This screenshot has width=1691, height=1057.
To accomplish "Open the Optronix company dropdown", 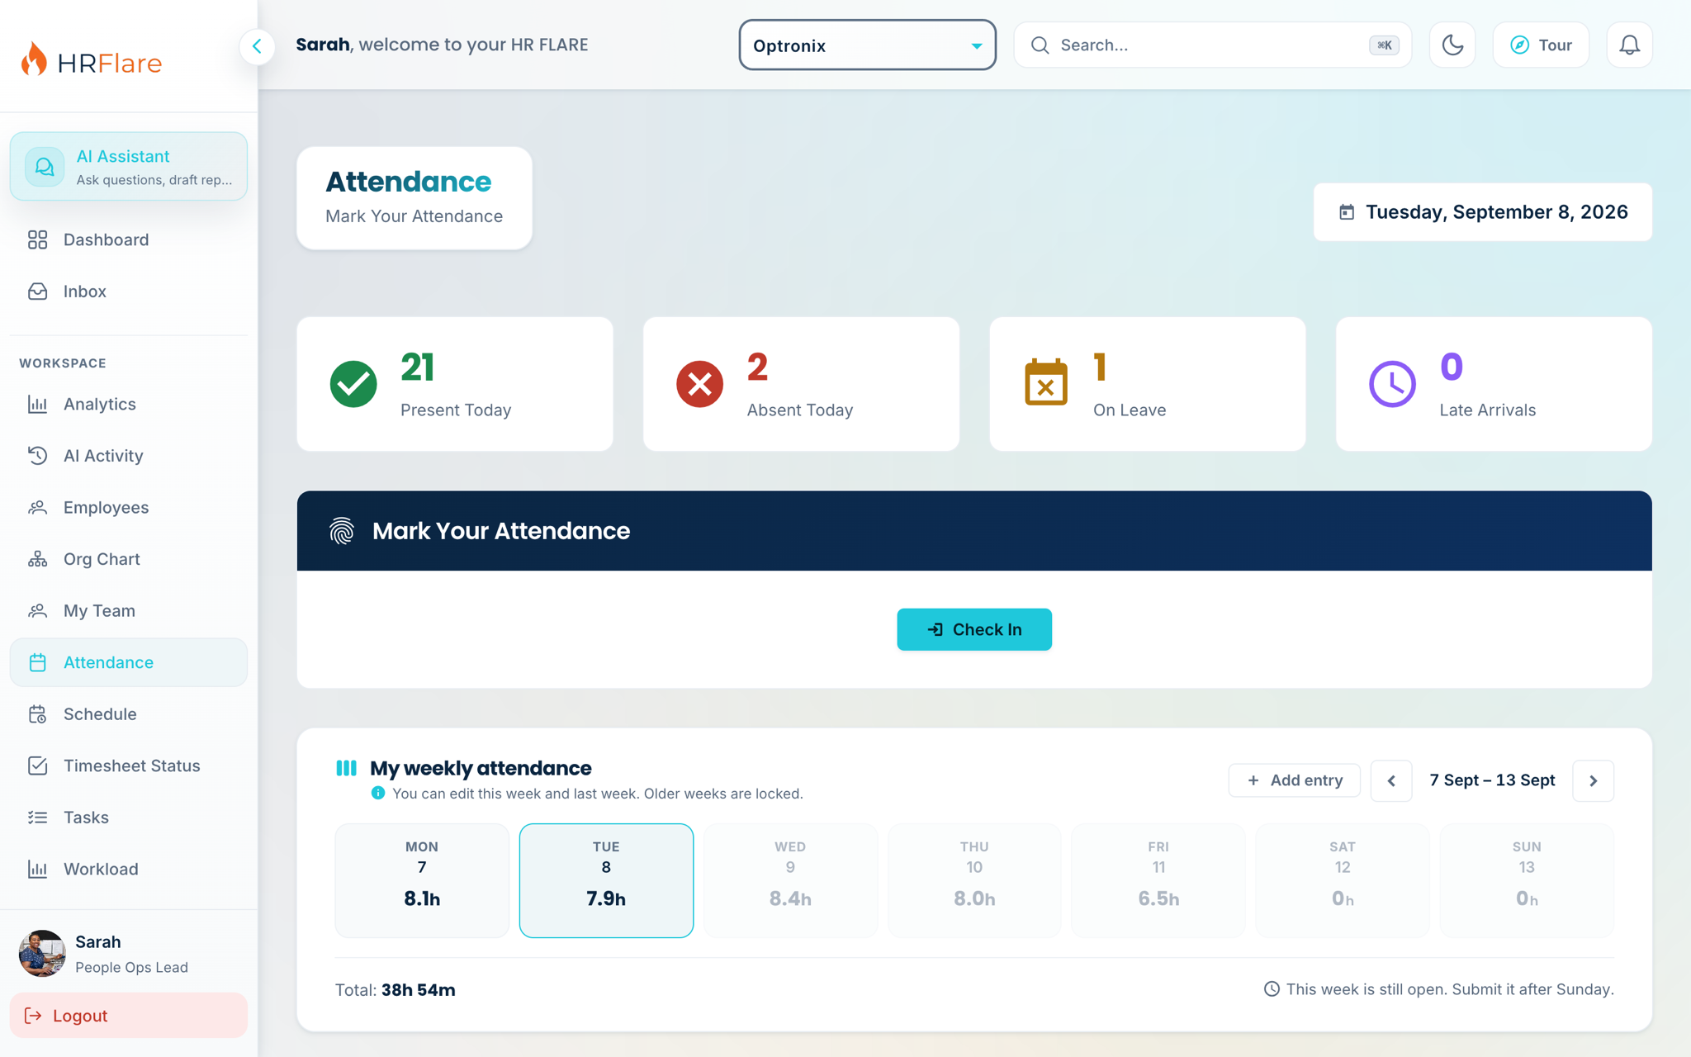I will point(867,45).
